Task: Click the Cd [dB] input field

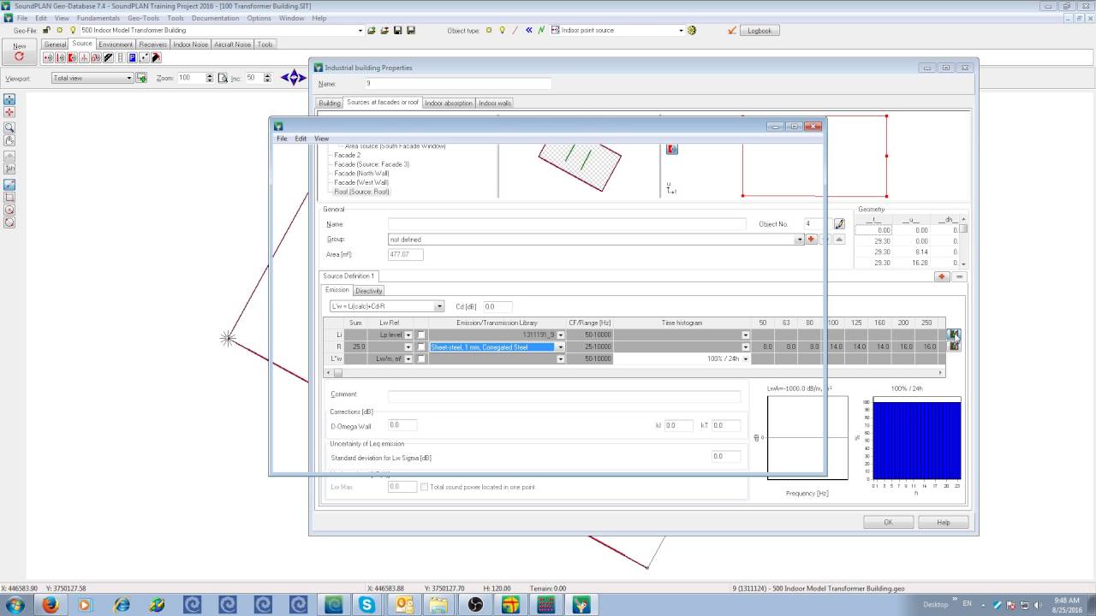Action: (x=497, y=306)
